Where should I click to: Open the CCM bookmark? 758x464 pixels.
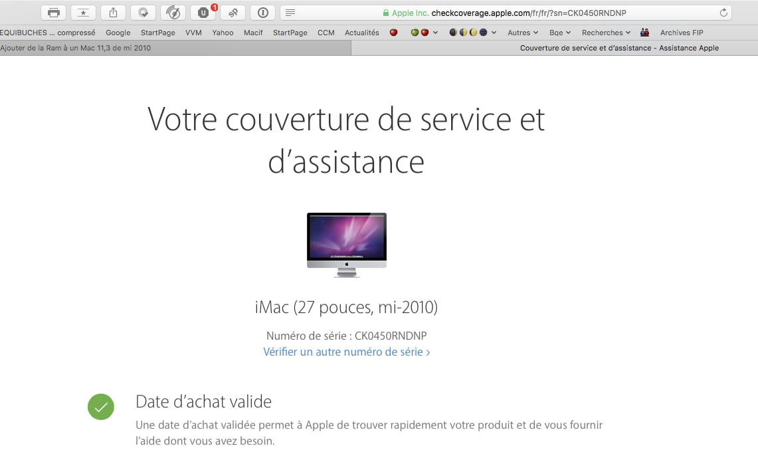click(326, 33)
